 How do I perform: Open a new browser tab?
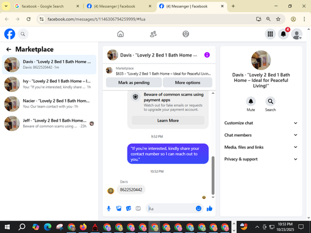[233, 6]
